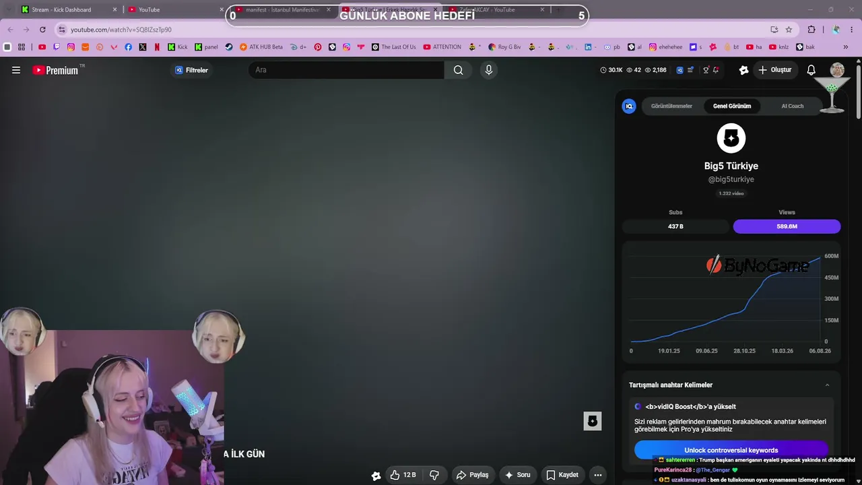Go to the YouTube Premium home logo
Image resolution: width=862 pixels, height=485 pixels.
(56, 70)
